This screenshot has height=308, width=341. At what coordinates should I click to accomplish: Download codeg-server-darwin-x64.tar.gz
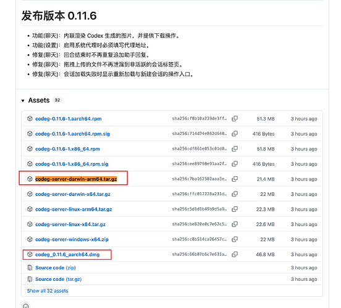point(73,194)
